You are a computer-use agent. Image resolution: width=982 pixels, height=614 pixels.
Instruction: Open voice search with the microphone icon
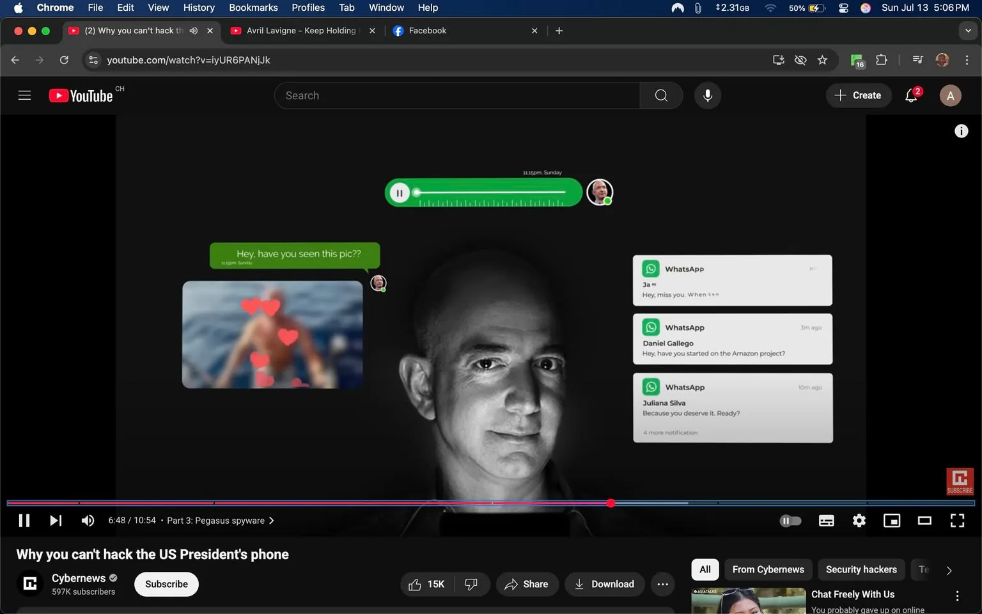point(707,95)
